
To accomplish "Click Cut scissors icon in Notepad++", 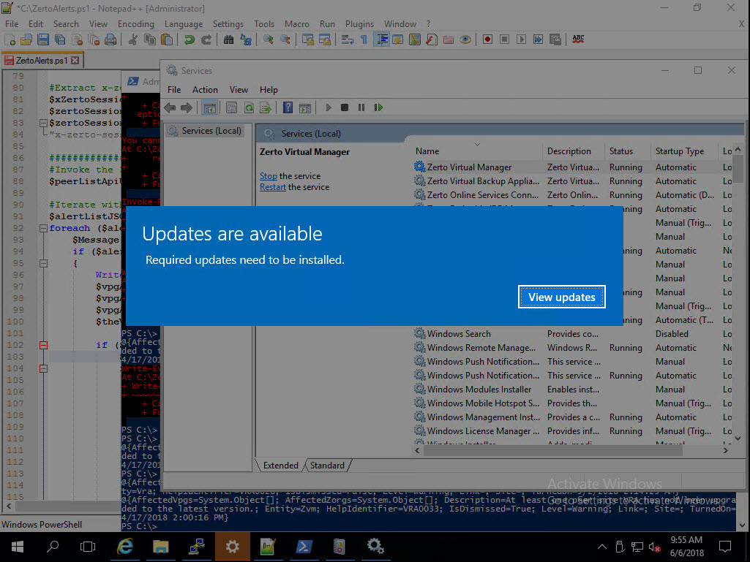I will 133,39.
